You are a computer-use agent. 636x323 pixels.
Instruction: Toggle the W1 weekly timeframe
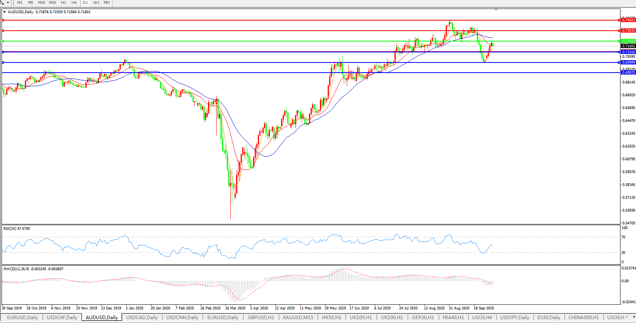tap(96, 3)
